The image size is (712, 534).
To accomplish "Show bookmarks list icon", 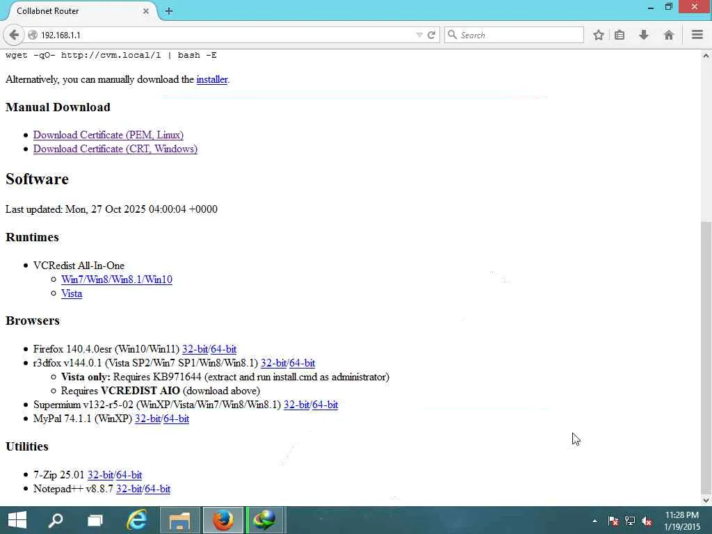I will coord(620,35).
